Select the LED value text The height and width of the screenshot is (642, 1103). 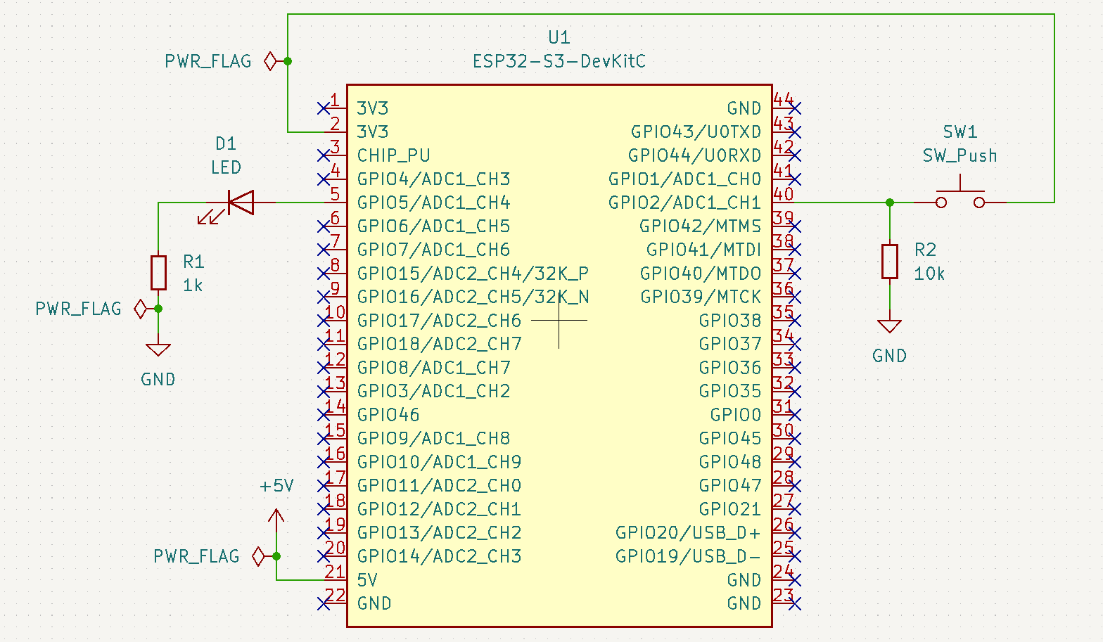[226, 167]
